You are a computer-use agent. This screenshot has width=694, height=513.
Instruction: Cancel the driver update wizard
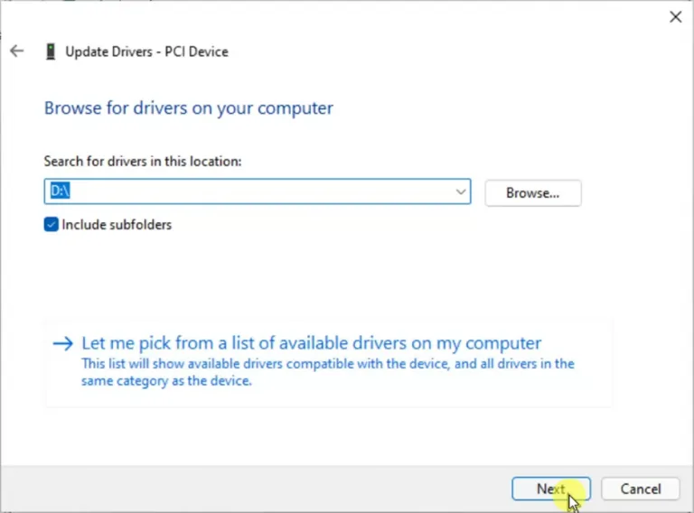click(x=641, y=489)
